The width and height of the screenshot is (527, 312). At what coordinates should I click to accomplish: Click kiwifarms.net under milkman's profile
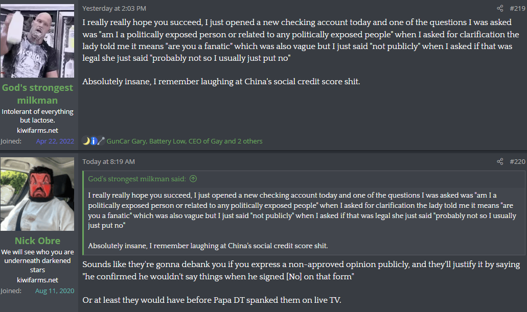tap(37, 130)
